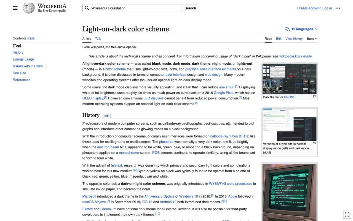The image size is (353, 221).
Task: Hide the Contents sidebar
Action: 31,38
